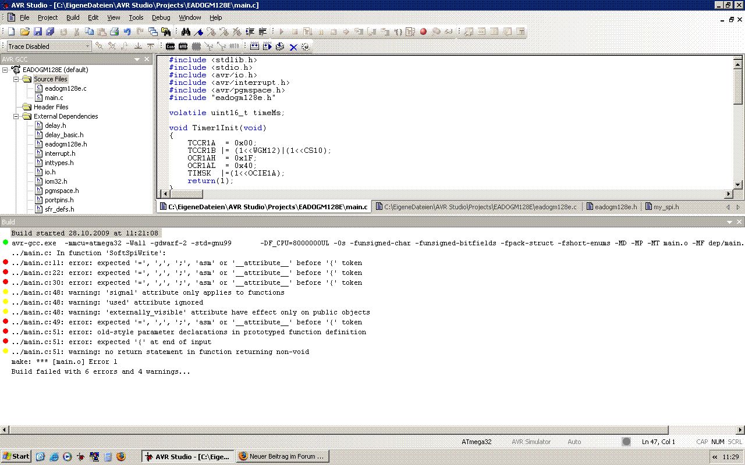Open the Debug menu
Screen dimensions: 745x465
pyautogui.click(x=161, y=17)
